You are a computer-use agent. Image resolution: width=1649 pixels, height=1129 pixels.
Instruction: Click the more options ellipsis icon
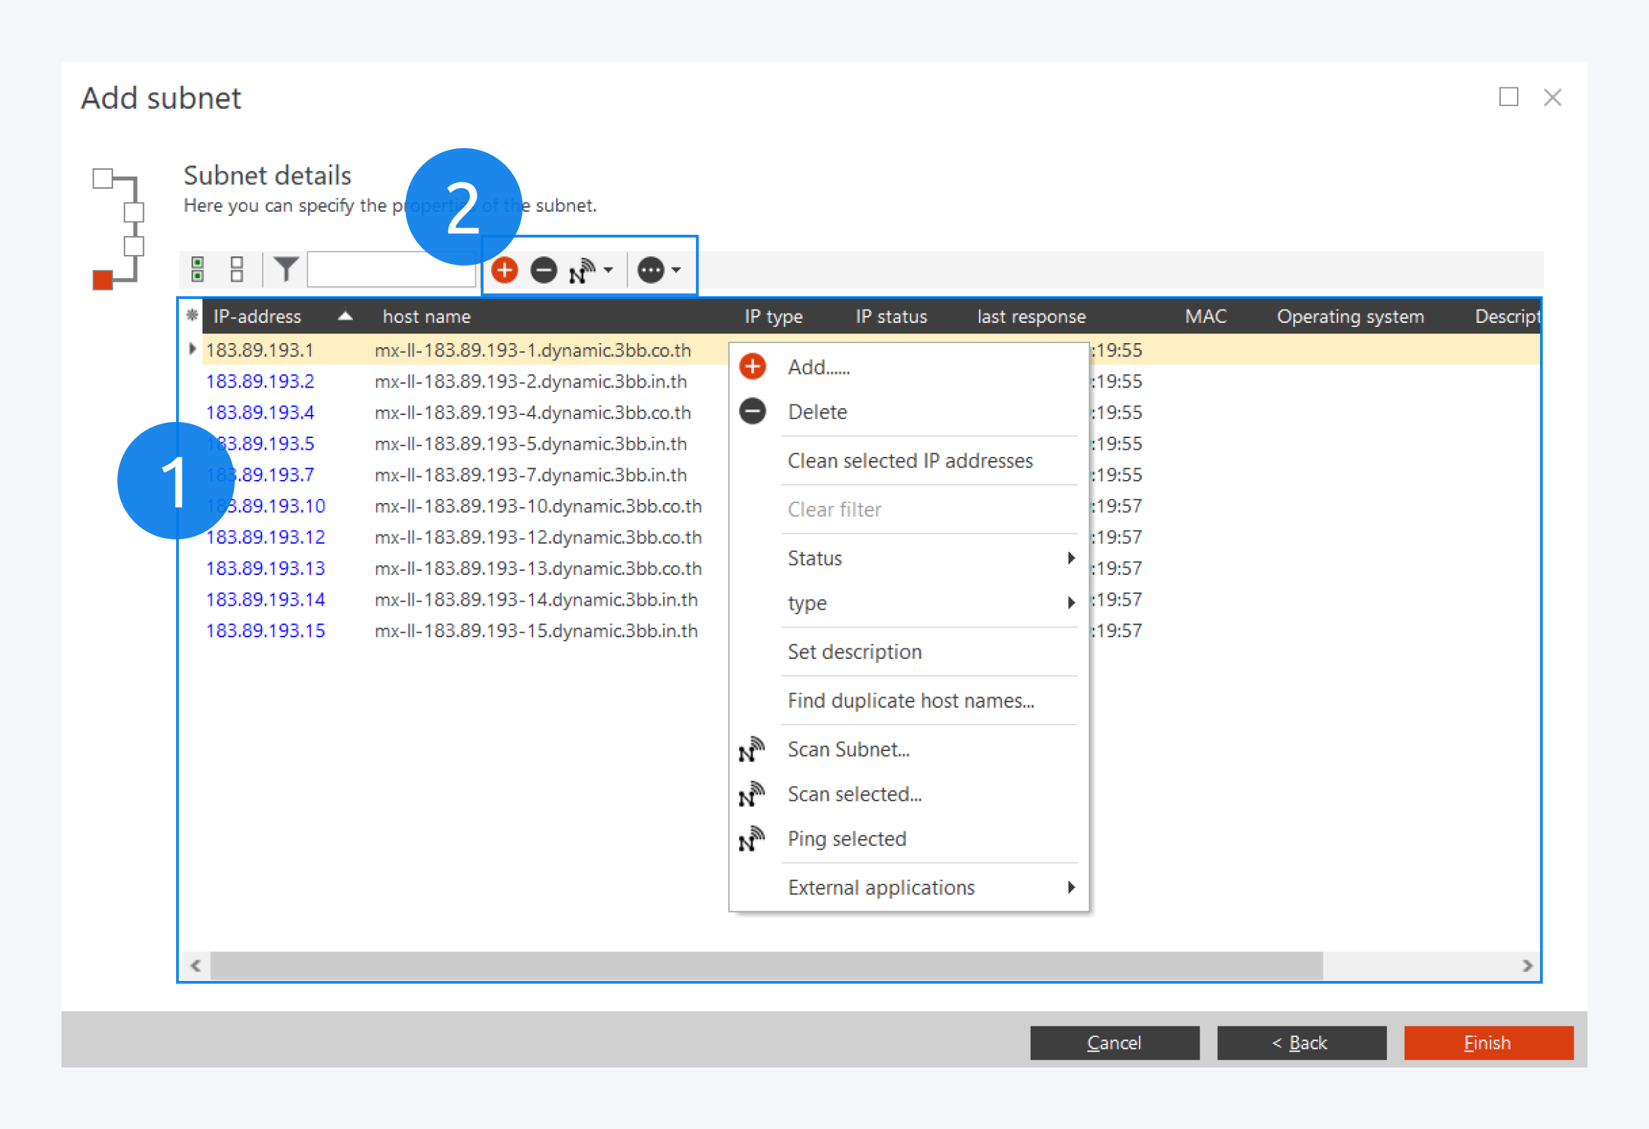point(651,270)
